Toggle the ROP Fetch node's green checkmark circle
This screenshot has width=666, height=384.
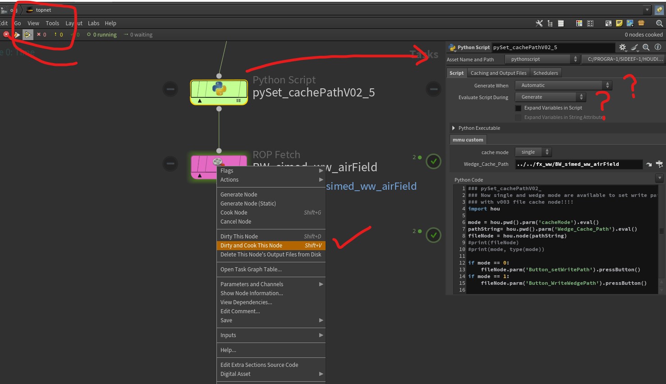[433, 161]
